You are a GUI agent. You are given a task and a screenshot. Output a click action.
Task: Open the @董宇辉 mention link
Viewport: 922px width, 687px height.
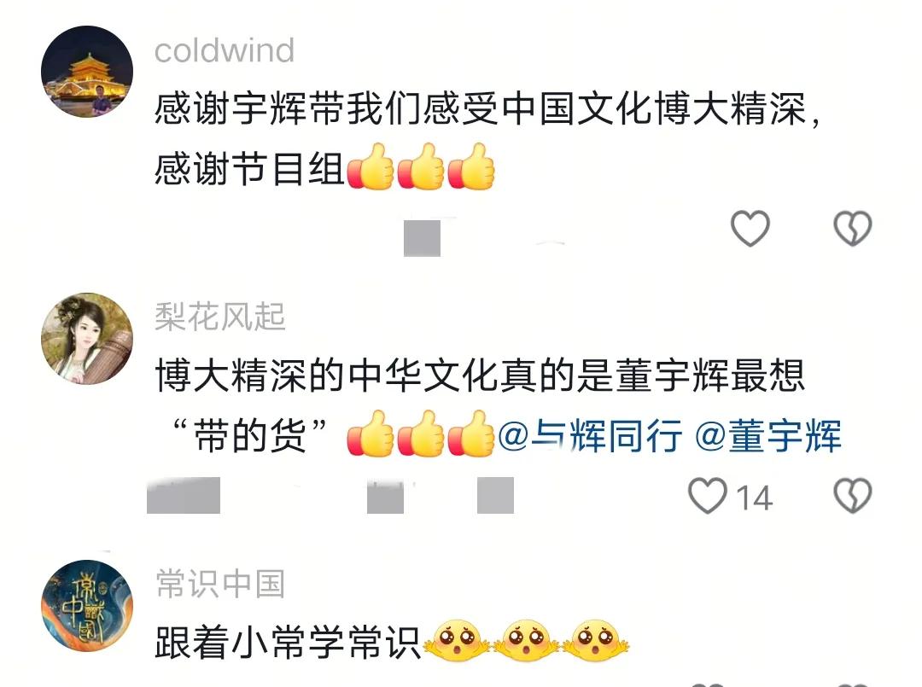click(768, 436)
